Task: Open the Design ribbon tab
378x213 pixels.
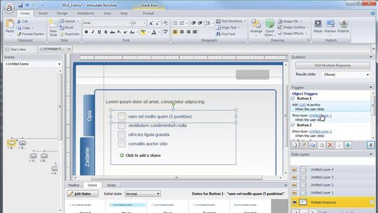Action: click(x=62, y=13)
